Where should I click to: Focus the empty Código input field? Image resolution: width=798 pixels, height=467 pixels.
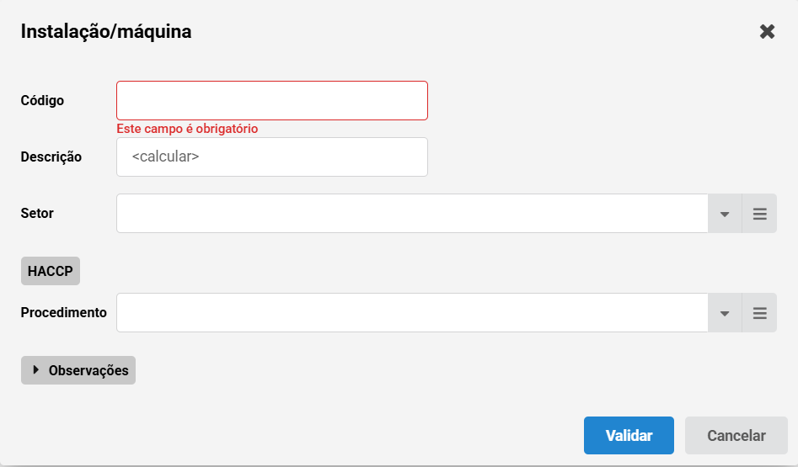pos(272,101)
